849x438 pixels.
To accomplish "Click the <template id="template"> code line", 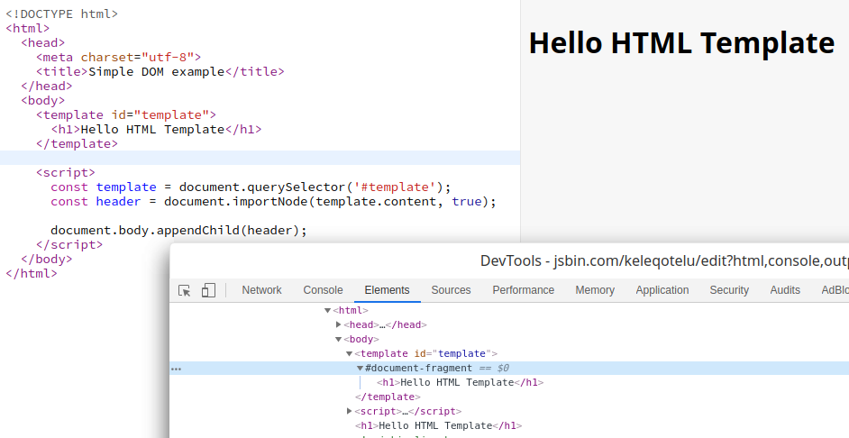I will tap(126, 114).
